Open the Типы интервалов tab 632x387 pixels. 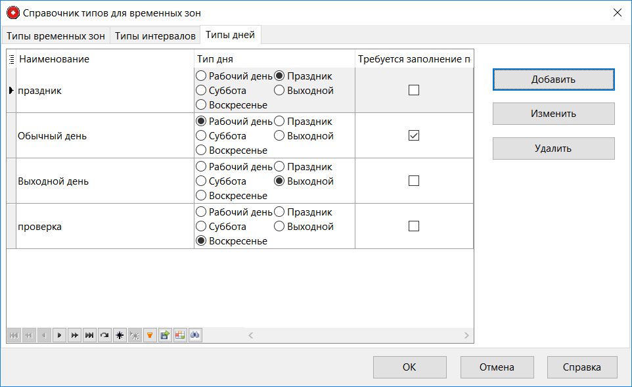pyautogui.click(x=155, y=35)
